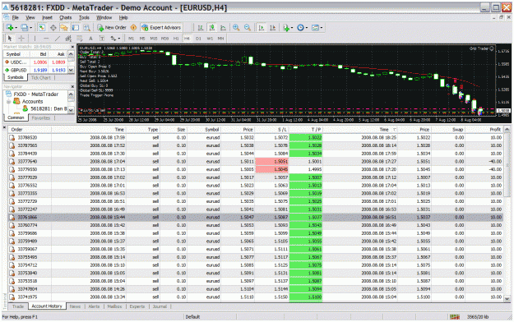
Task: Select order 33788520 row
Action: pos(256,137)
